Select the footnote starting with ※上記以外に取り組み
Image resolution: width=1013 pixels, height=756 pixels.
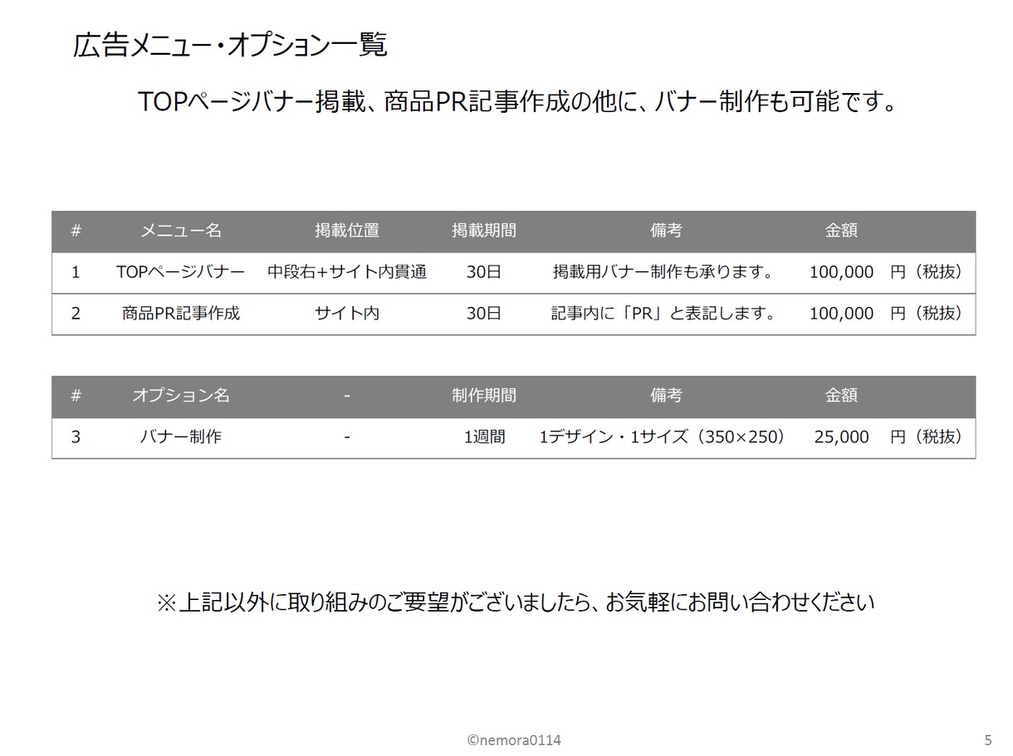click(515, 602)
